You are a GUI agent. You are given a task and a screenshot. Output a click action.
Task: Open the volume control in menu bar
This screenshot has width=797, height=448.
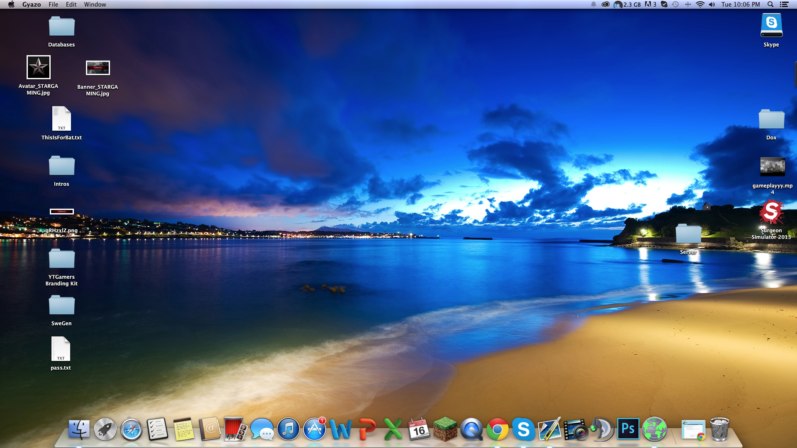(712, 5)
